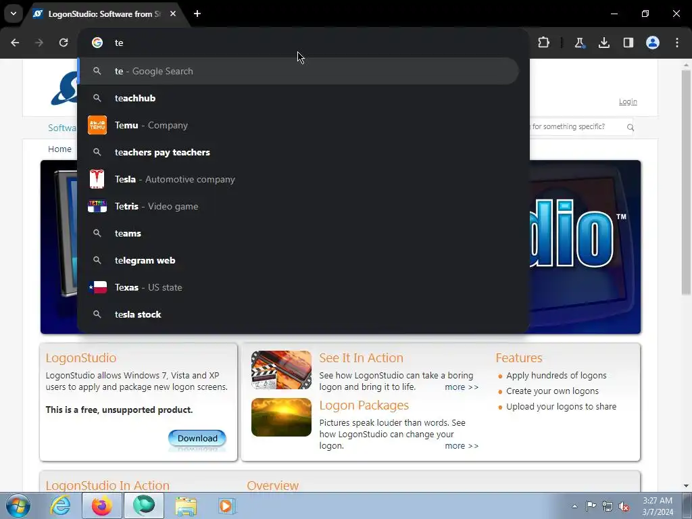Click the address bar containing "te"
This screenshot has height=519, width=692.
(x=303, y=43)
